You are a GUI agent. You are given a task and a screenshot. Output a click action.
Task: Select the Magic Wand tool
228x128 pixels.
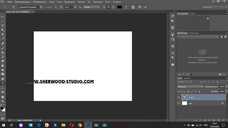2,30
